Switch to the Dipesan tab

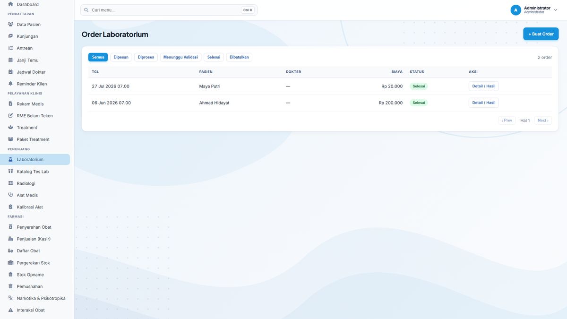[121, 57]
